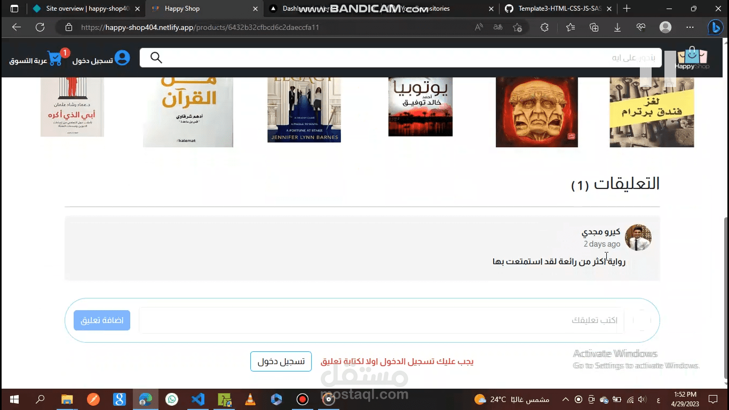Open the يوتوبيا book cover
This screenshot has width=729, height=410.
pyautogui.click(x=421, y=107)
